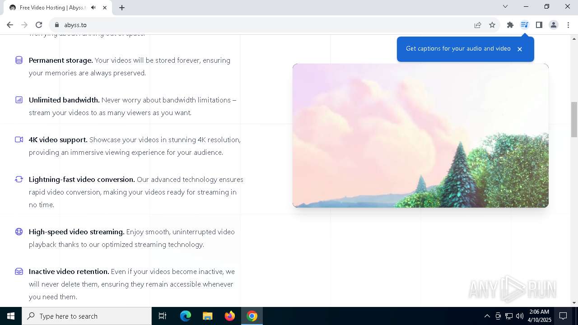Screen dimensions: 578x325
Task: Bookmark this tab with the star
Action: point(492,25)
